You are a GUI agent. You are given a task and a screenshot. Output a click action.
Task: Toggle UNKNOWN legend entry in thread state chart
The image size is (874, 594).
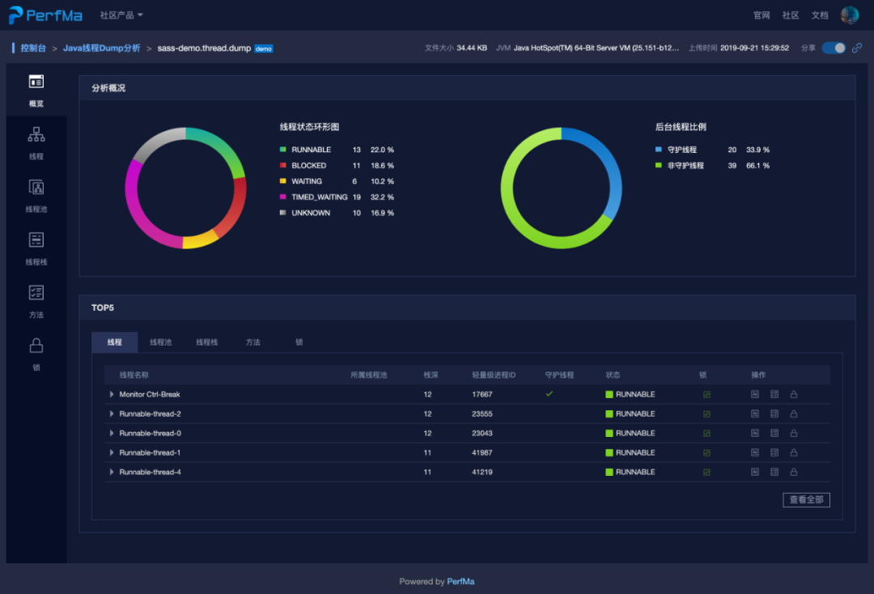(x=336, y=213)
